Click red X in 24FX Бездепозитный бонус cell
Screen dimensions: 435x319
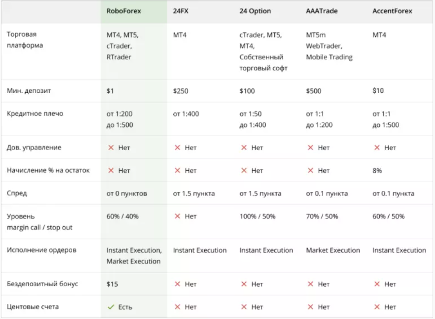tap(178, 284)
